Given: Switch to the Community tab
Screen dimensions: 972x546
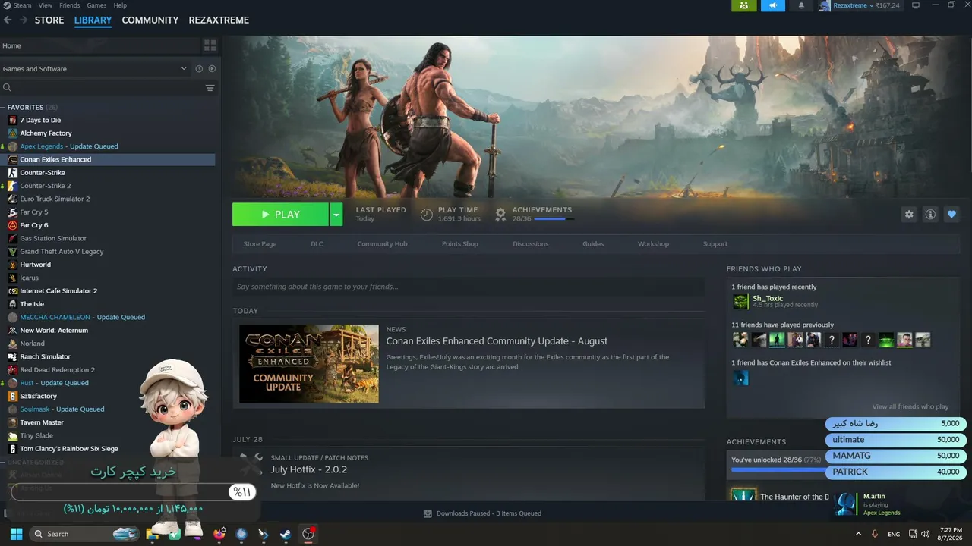Looking at the screenshot, I should point(150,20).
